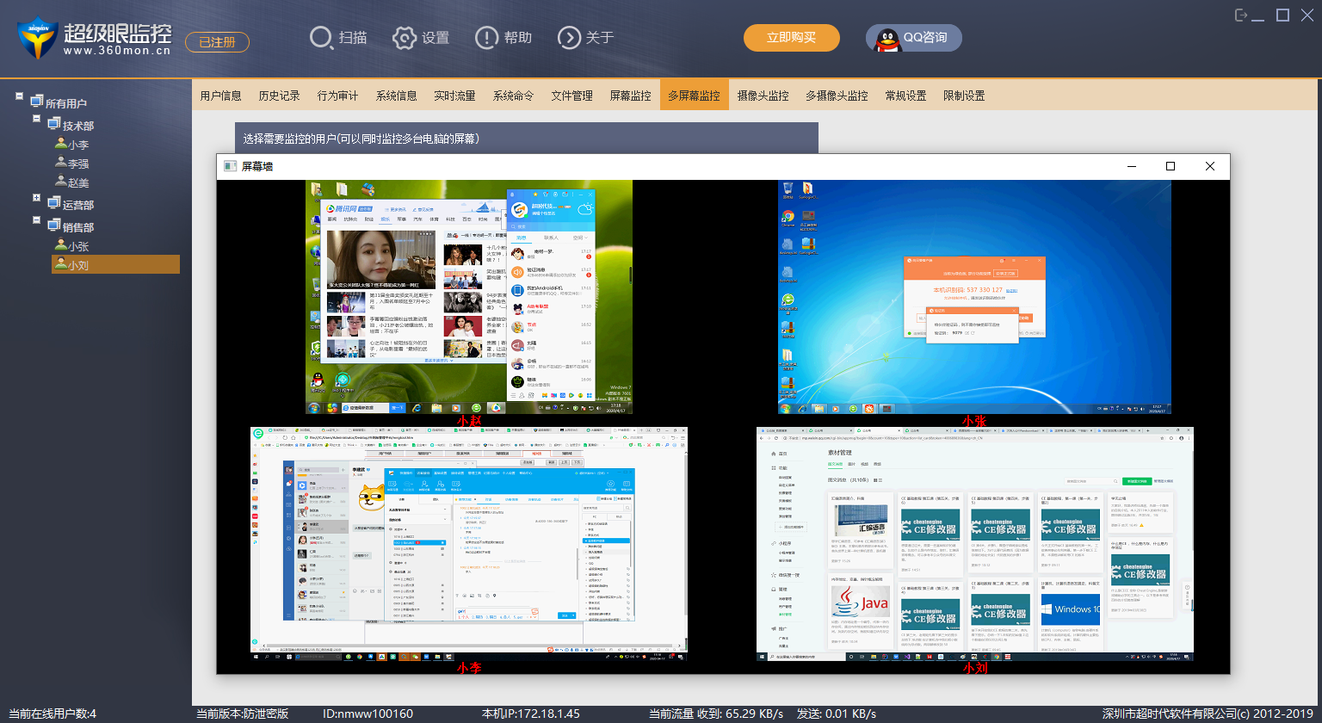Maximize the 屏幕墙 window
This screenshot has height=723, width=1322.
(x=1170, y=166)
